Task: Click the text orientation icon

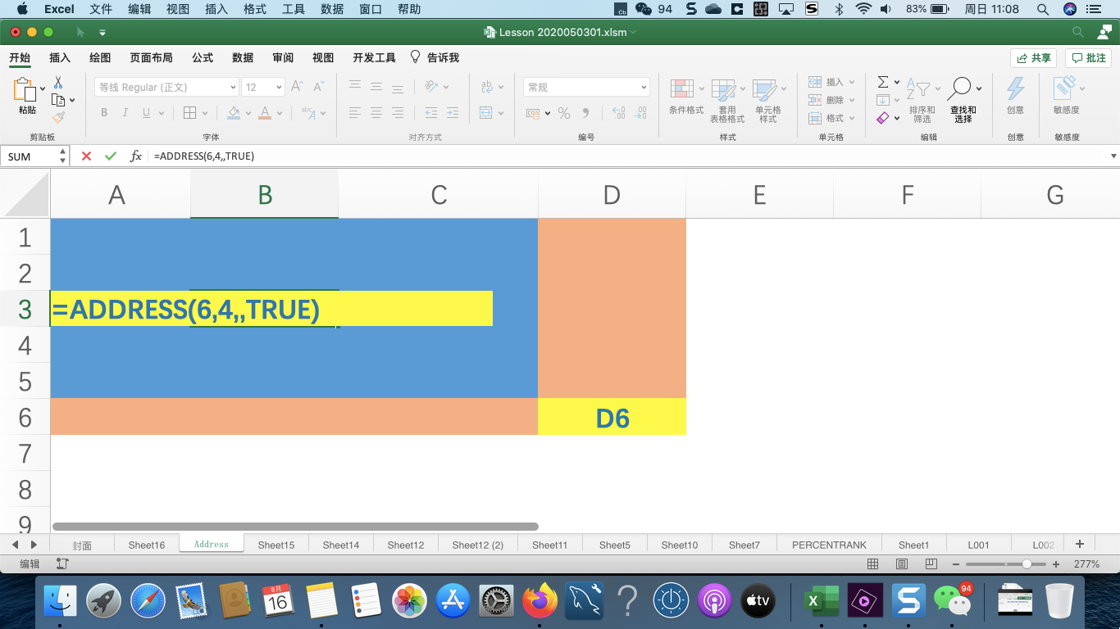Action: (432, 87)
